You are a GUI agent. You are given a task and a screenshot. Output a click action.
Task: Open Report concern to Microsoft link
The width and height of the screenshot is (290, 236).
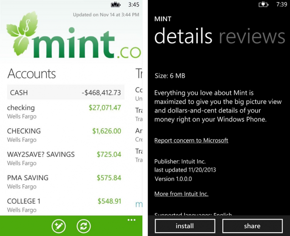(191, 140)
